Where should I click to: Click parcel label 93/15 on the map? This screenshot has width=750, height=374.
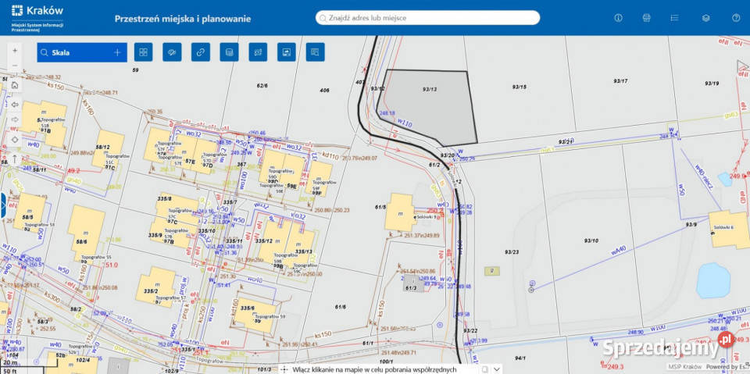click(x=519, y=87)
